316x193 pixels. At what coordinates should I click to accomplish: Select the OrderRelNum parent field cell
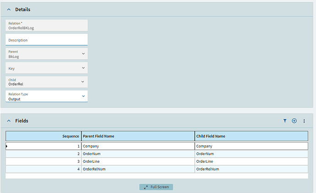coord(138,169)
